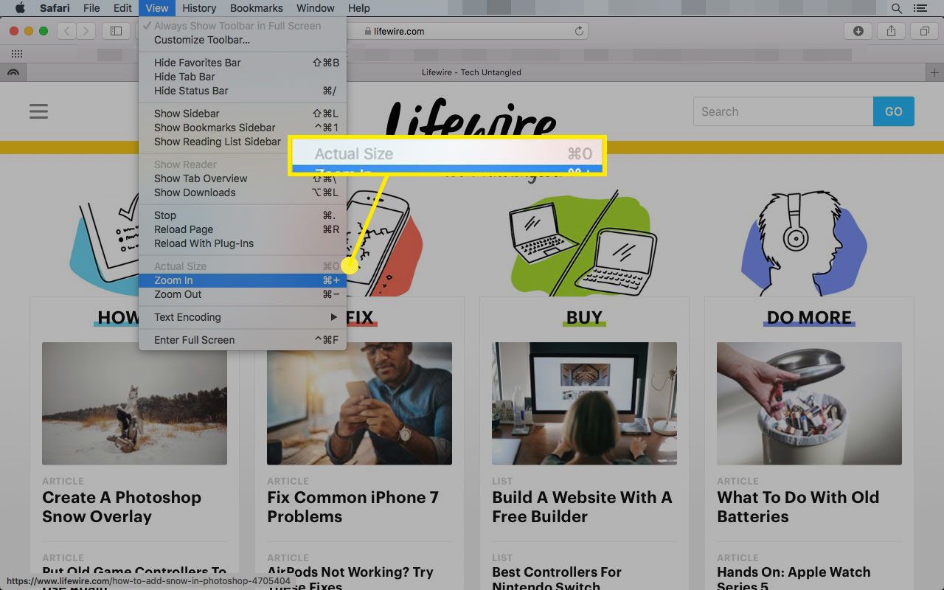Open Lifewire hamburger menu
Screen dimensions: 944x590
point(38,111)
